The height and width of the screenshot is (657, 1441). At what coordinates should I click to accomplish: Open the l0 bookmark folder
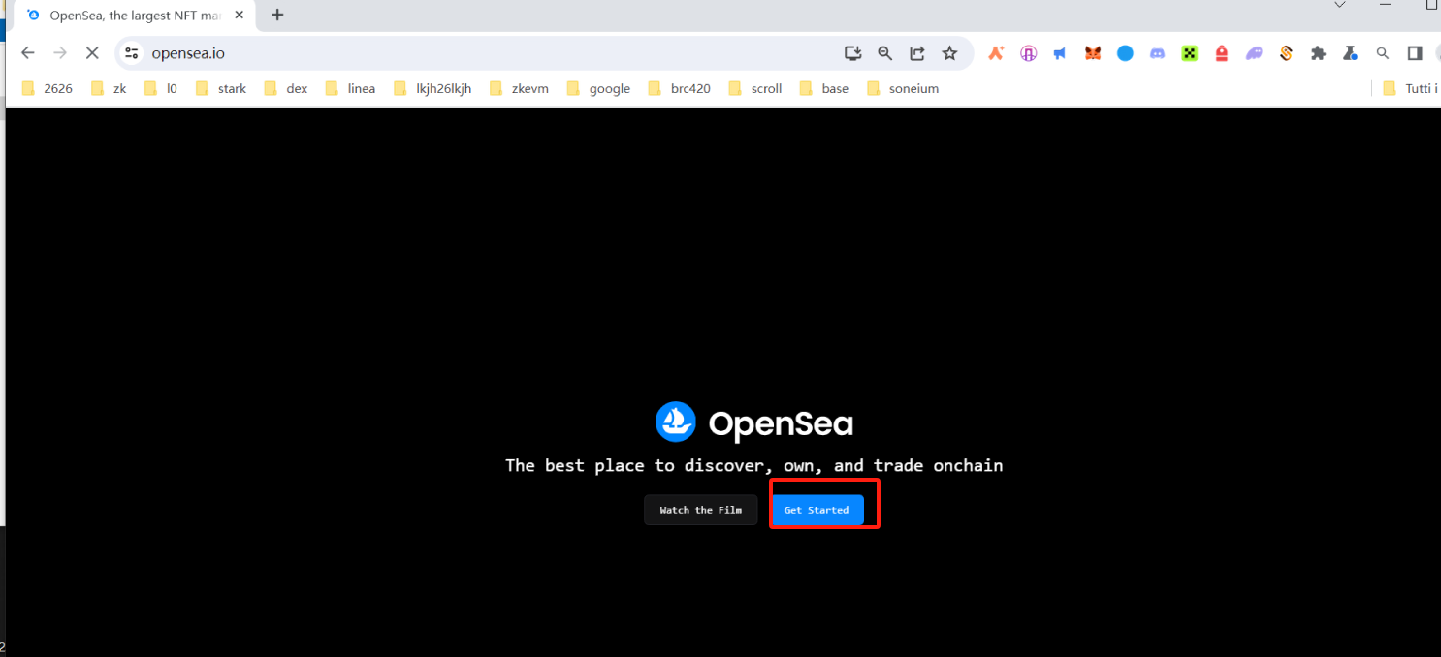(x=161, y=88)
